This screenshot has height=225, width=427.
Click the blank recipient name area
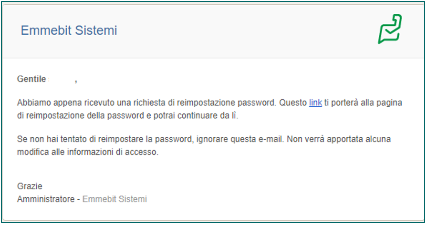[x=61, y=79]
